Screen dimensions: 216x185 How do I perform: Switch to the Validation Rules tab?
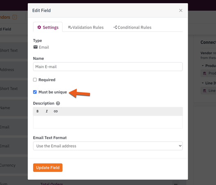click(86, 27)
